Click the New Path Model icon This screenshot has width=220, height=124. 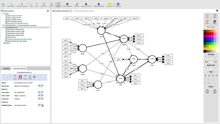point(22,4)
